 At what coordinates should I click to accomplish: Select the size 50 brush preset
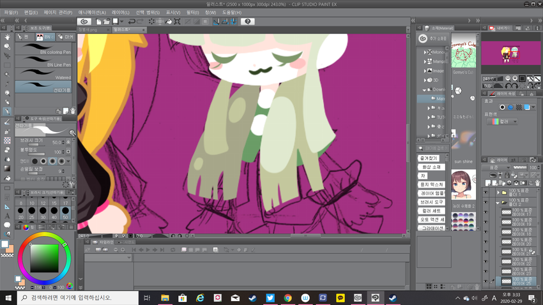pos(65,212)
